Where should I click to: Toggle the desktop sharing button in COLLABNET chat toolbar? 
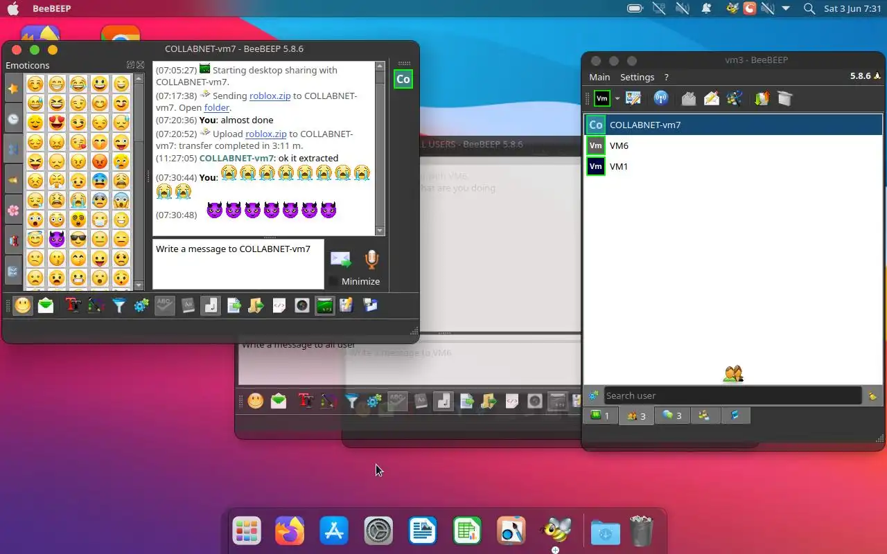point(325,305)
